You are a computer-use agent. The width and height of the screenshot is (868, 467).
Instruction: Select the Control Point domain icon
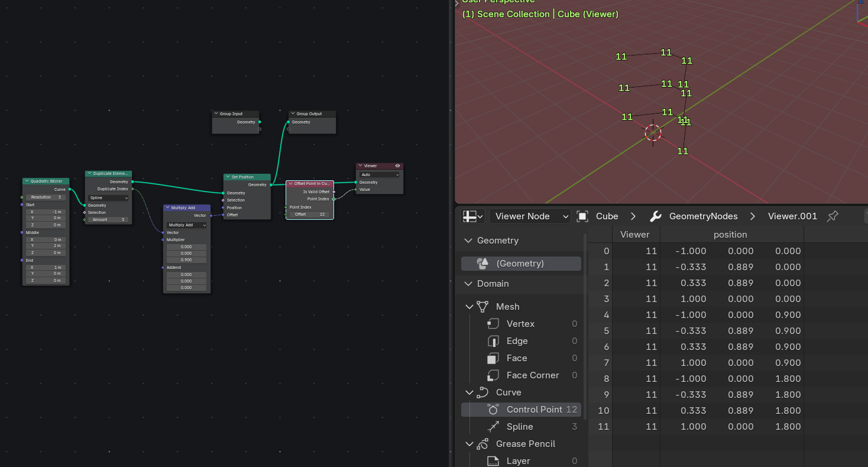click(x=493, y=410)
